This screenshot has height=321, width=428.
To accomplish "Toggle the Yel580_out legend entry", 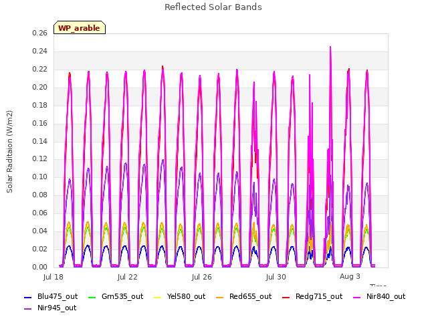I will [180, 297].
